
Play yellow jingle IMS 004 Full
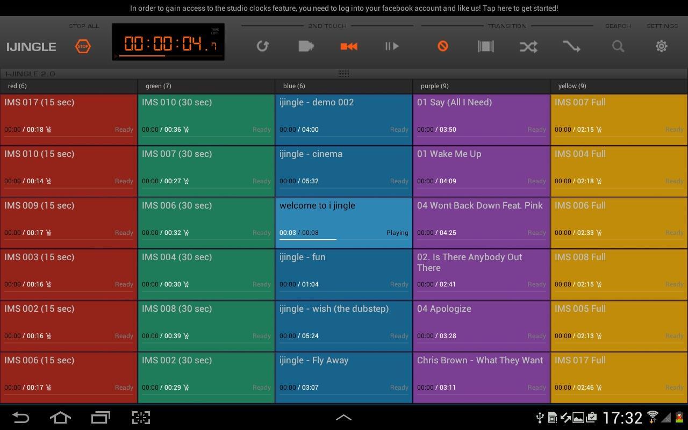click(619, 171)
